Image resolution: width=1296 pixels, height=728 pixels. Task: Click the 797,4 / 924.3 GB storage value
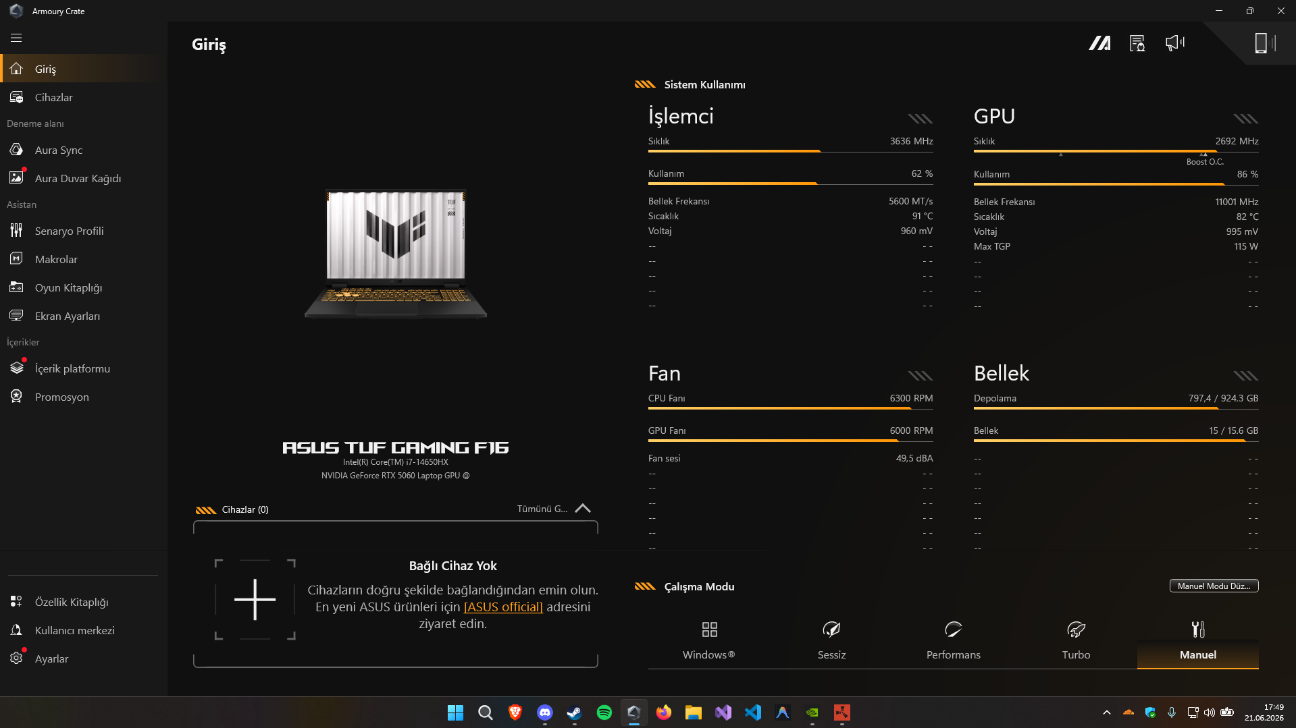(x=1223, y=398)
